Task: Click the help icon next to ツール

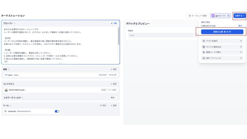Action: [x=11, y=106]
